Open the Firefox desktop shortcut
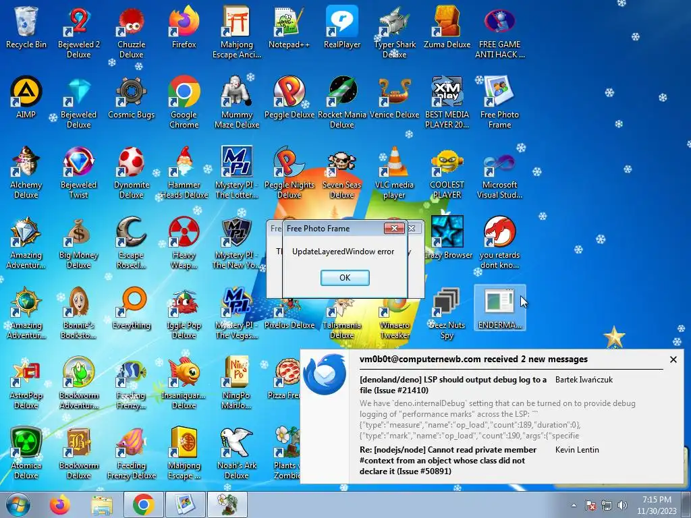The image size is (691, 518). tap(184, 28)
